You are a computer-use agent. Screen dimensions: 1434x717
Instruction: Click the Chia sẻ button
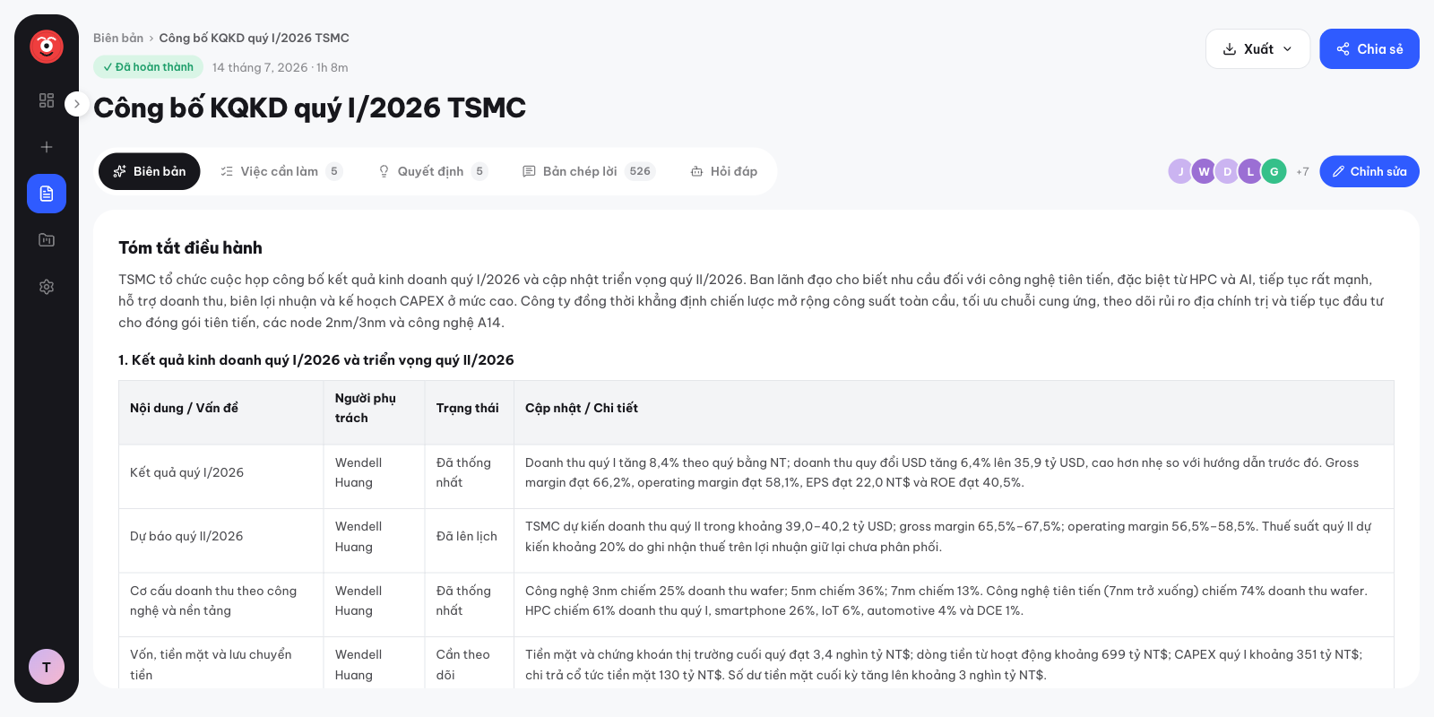click(x=1369, y=49)
